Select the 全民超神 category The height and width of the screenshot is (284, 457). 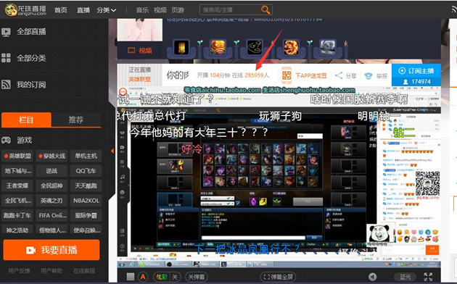tap(52, 185)
